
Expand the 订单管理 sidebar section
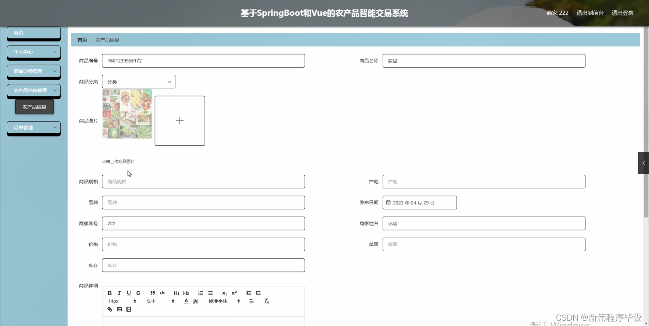point(33,127)
